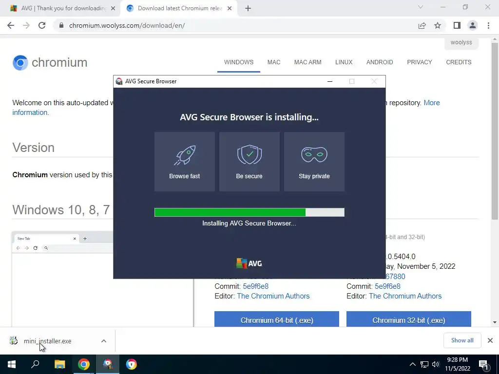
Task: Click the chromium logo icon
Action: (20, 63)
